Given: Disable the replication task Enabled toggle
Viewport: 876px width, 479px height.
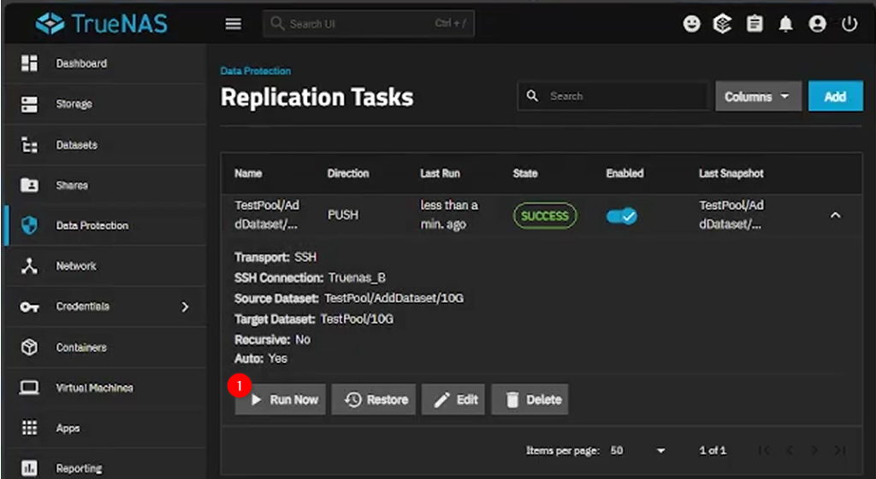Looking at the screenshot, I should click(x=621, y=216).
